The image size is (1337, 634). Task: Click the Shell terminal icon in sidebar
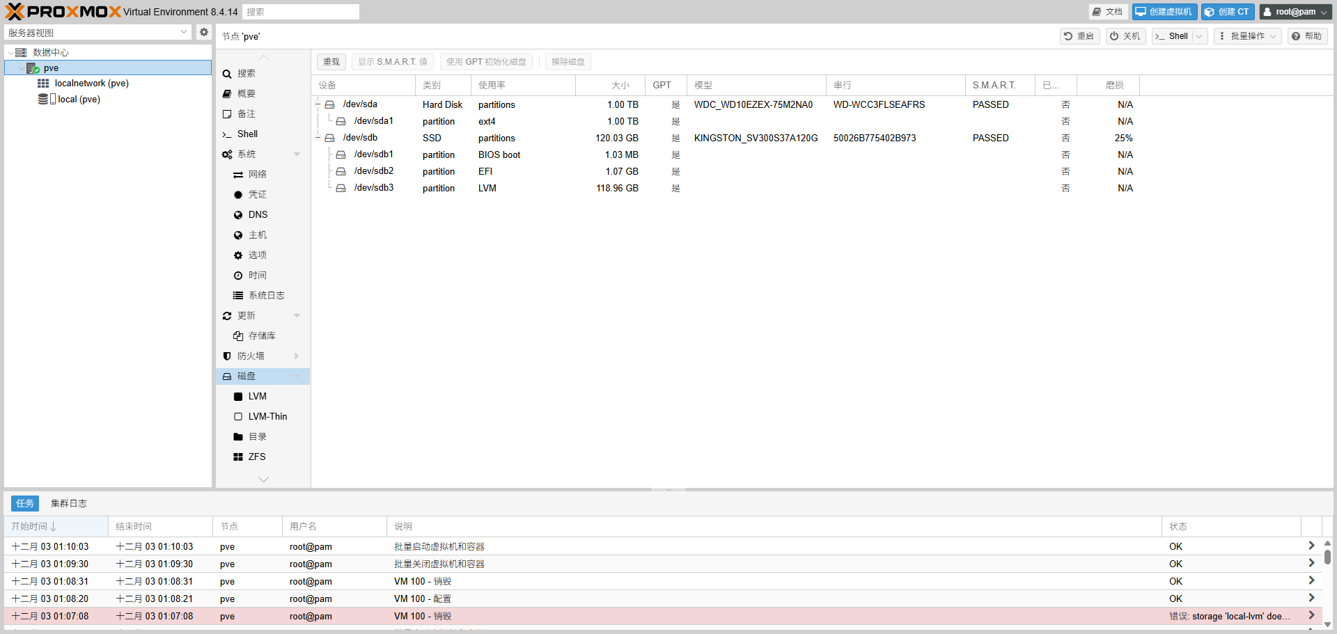227,134
